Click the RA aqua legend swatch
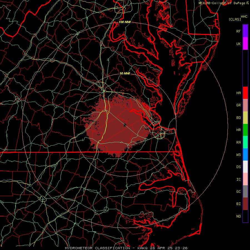This screenshot has width=250, height=250. pyautogui.click(x=245, y=142)
